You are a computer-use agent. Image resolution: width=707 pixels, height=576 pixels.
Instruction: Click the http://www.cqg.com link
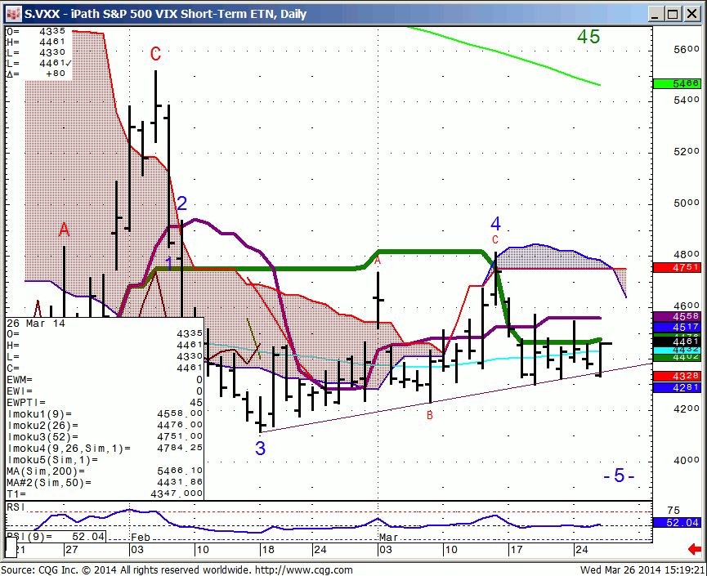tap(303, 570)
